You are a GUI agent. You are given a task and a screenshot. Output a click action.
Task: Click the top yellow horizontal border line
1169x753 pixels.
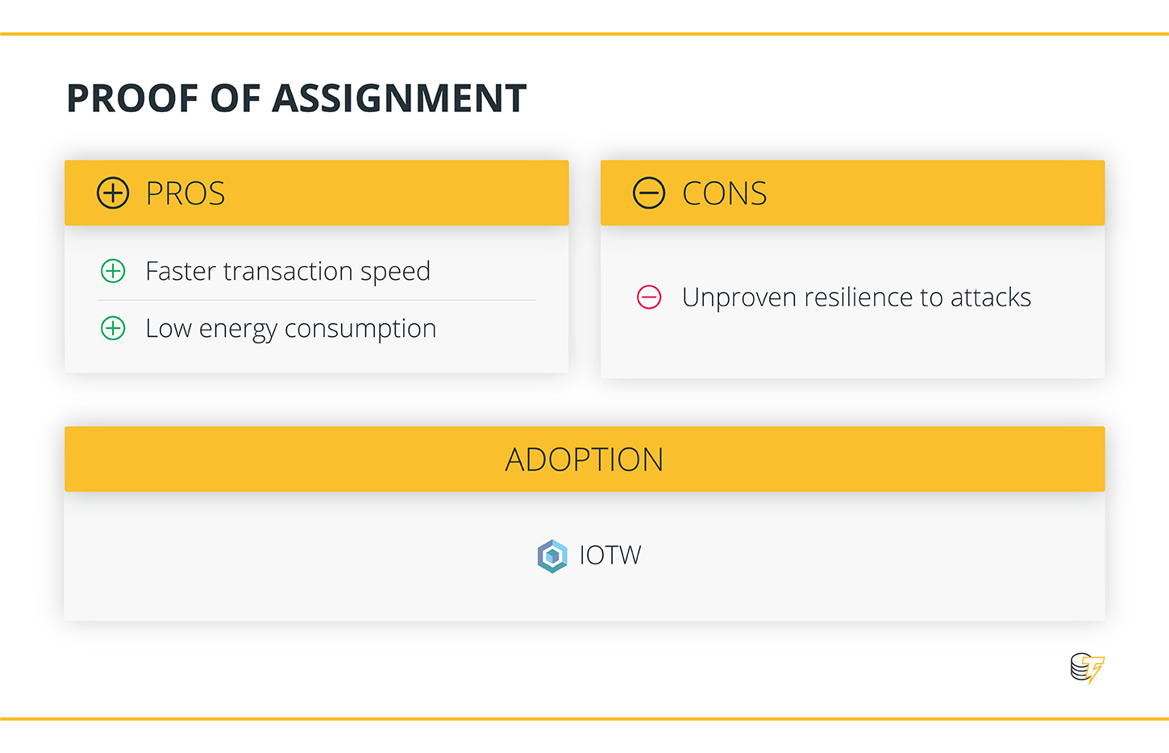point(584,34)
